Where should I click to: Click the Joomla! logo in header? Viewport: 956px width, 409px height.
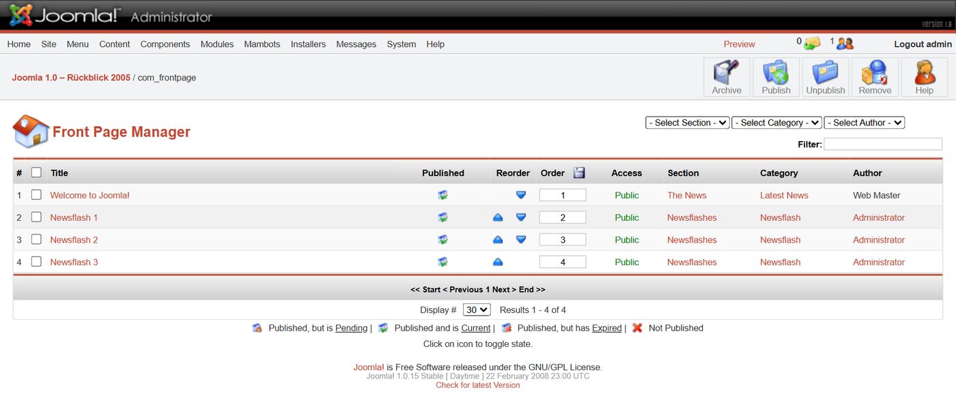[x=66, y=15]
